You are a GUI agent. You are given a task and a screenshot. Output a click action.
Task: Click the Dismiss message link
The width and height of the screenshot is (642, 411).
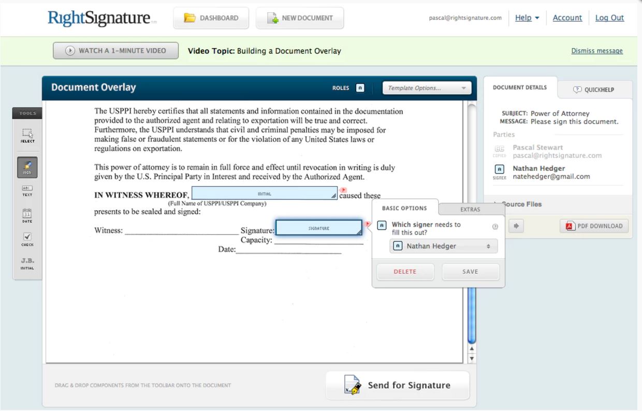coord(597,51)
